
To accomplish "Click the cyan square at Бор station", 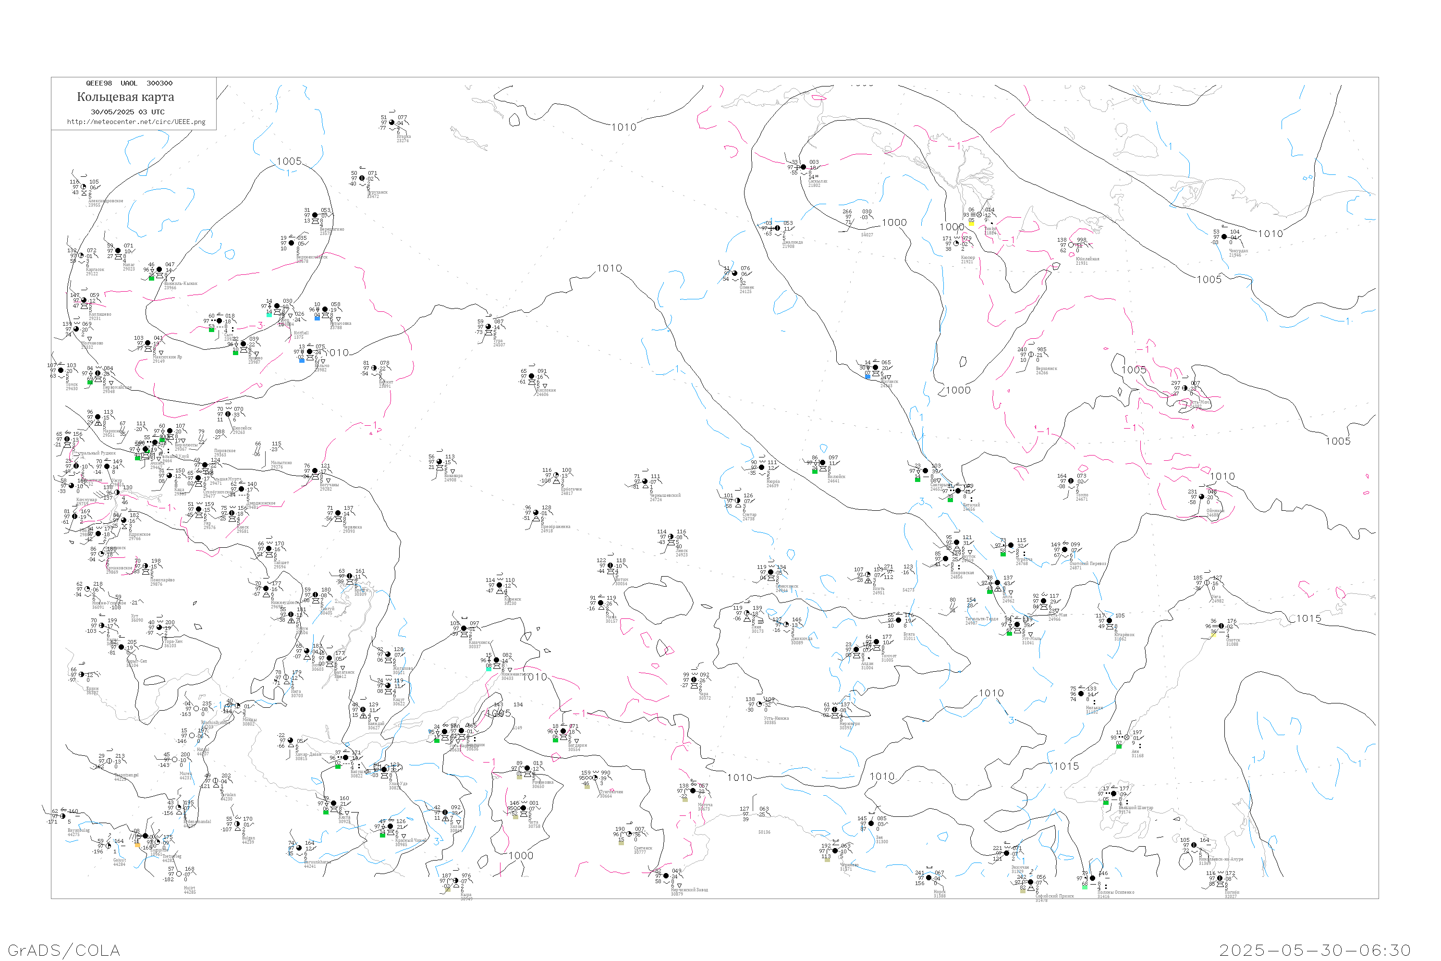I will [269, 315].
